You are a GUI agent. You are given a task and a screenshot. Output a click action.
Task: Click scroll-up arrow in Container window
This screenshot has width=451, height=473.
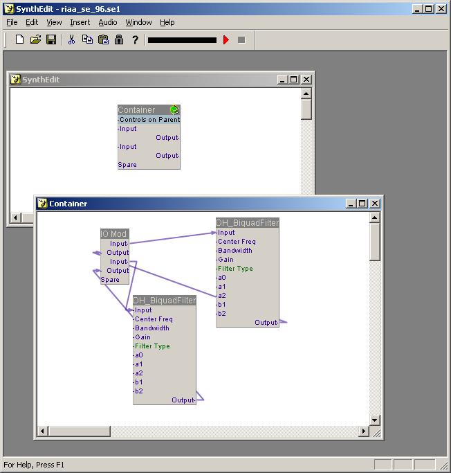(374, 217)
